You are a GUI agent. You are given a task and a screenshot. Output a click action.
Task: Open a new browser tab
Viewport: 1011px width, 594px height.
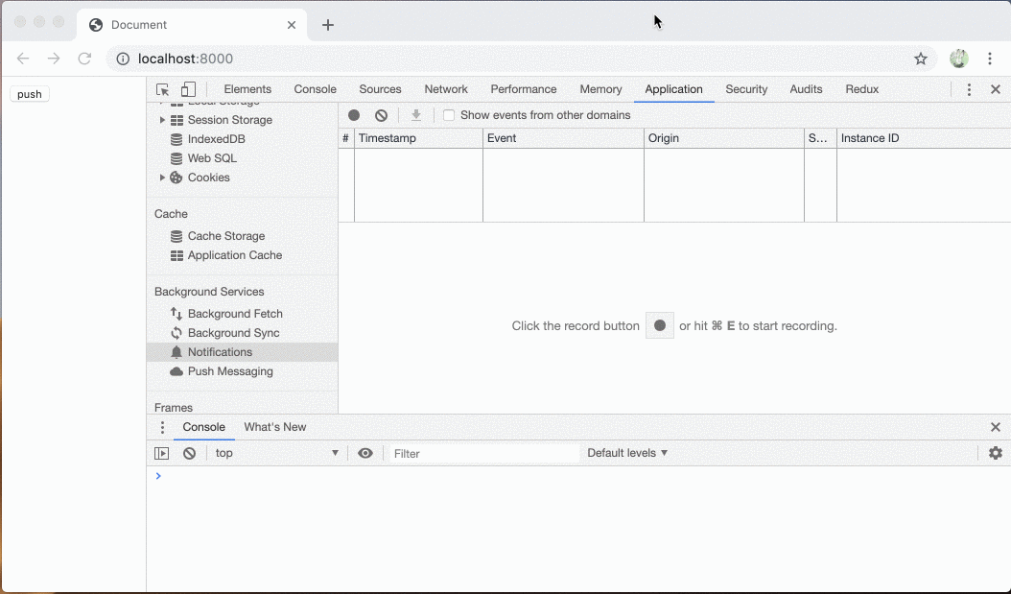(x=327, y=25)
